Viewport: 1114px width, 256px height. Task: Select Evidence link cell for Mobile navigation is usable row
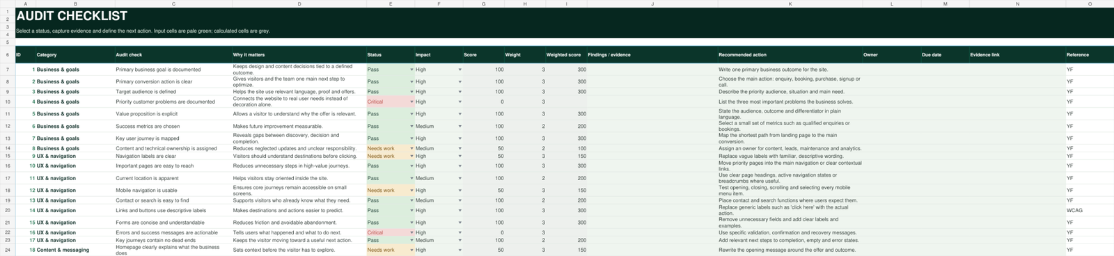pos(1017,190)
